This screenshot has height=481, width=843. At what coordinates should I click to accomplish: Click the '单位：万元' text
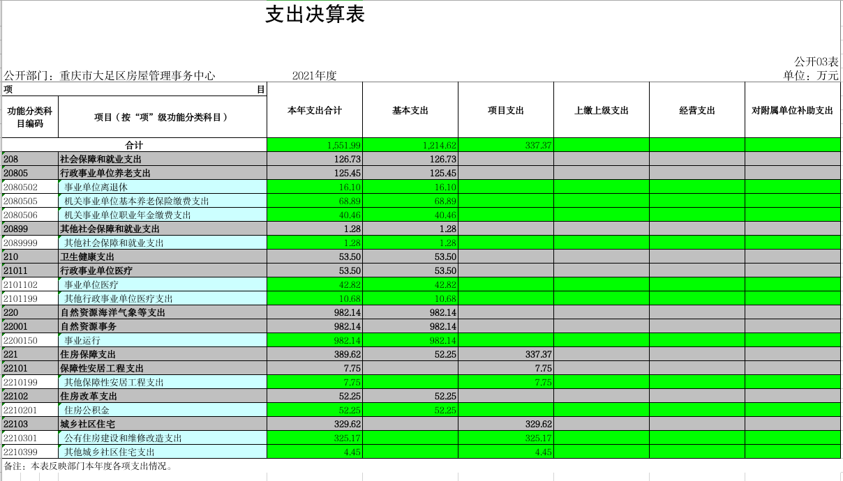pyautogui.click(x=811, y=75)
